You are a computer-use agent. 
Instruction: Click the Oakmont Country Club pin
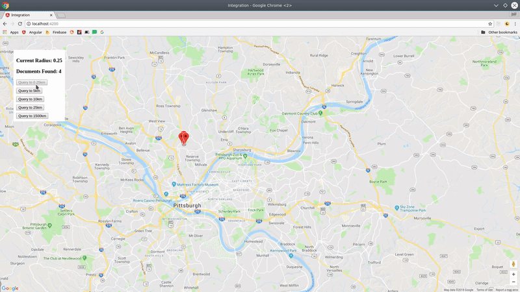coord(320,113)
